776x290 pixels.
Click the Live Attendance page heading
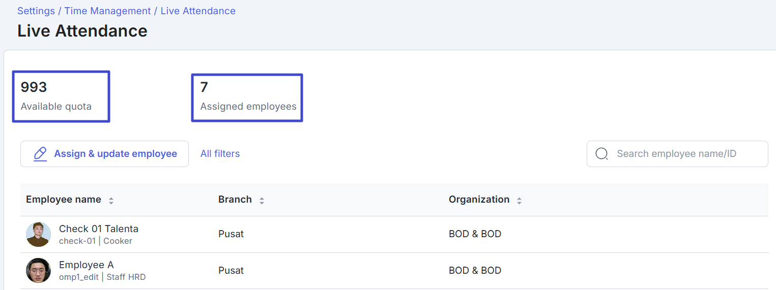[x=82, y=31]
